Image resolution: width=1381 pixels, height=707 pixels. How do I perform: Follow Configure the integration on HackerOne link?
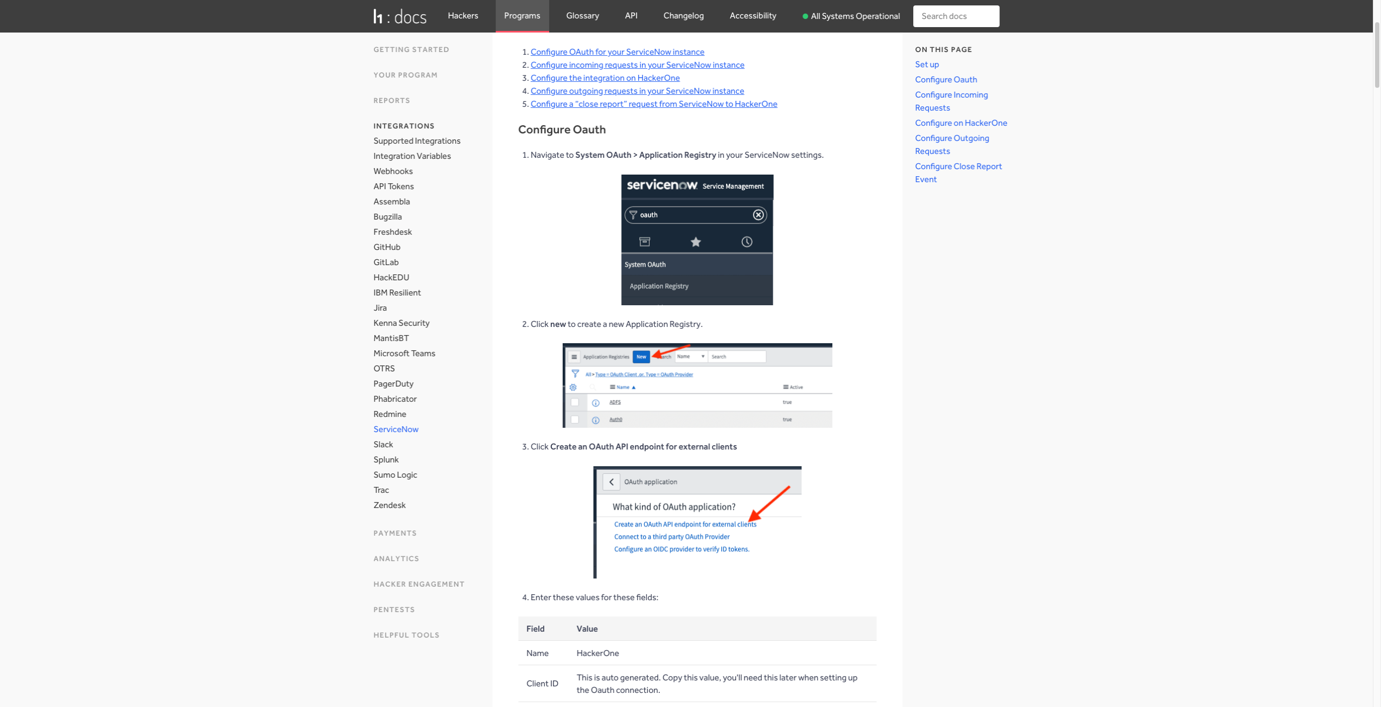click(604, 78)
